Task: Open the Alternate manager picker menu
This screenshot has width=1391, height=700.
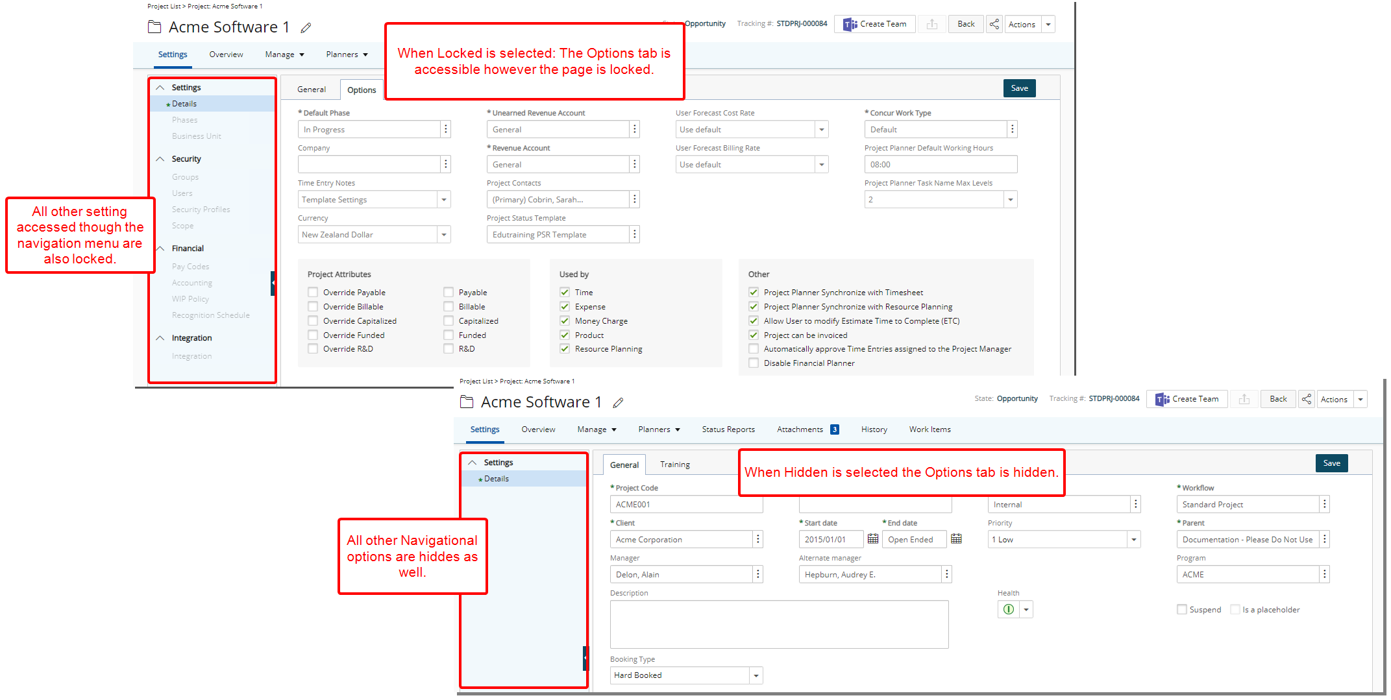Action: click(x=946, y=574)
